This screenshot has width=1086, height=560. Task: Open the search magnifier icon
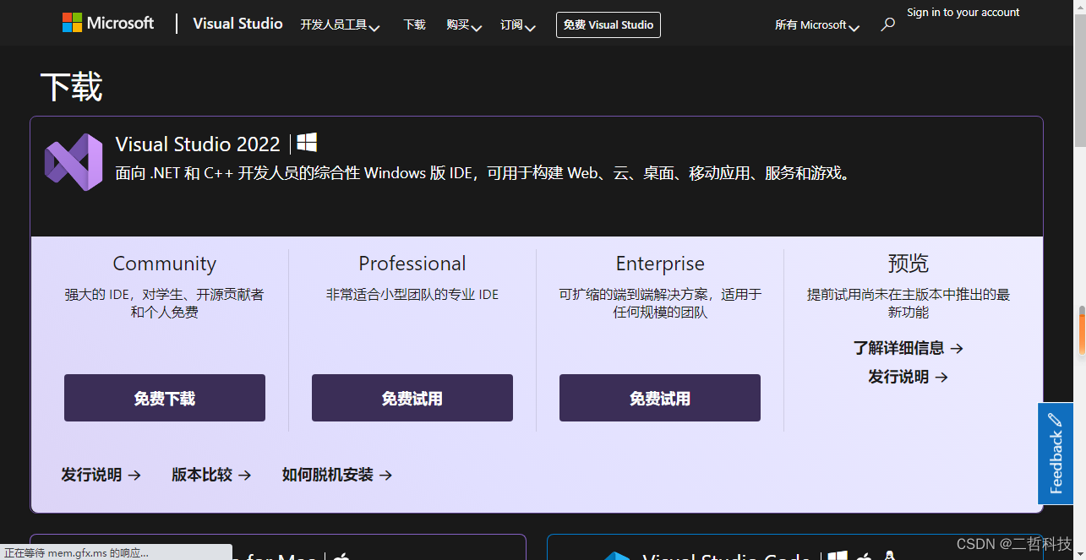[x=887, y=24]
